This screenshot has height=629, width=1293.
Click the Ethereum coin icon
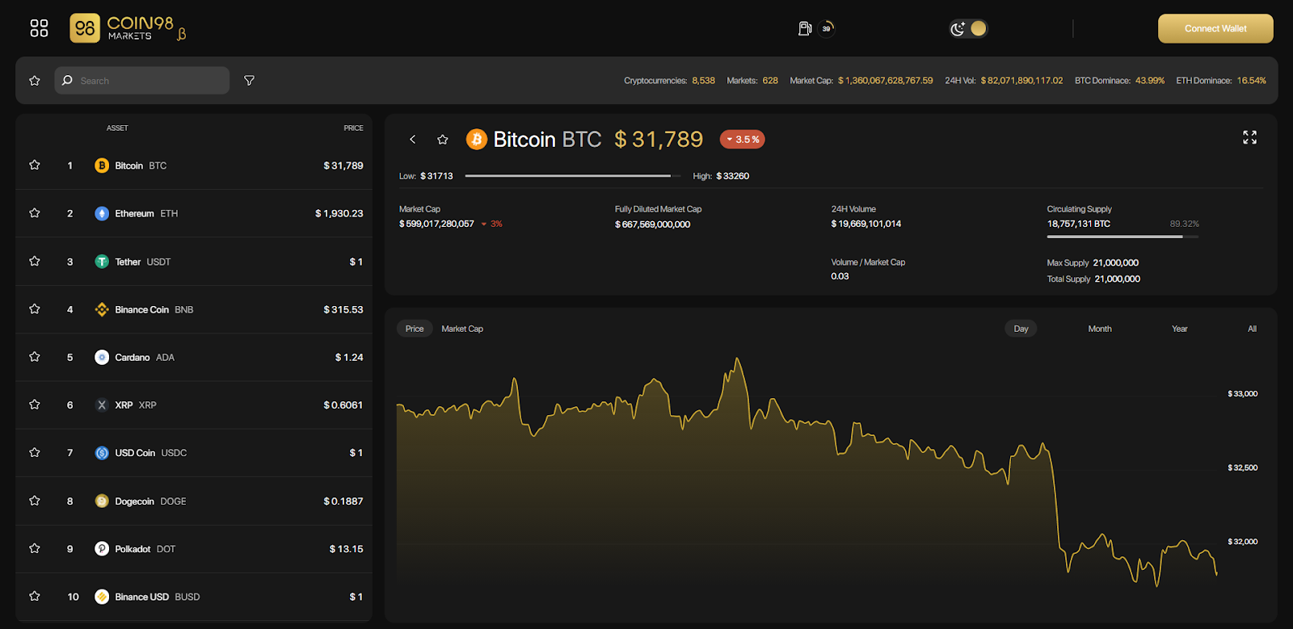point(102,213)
